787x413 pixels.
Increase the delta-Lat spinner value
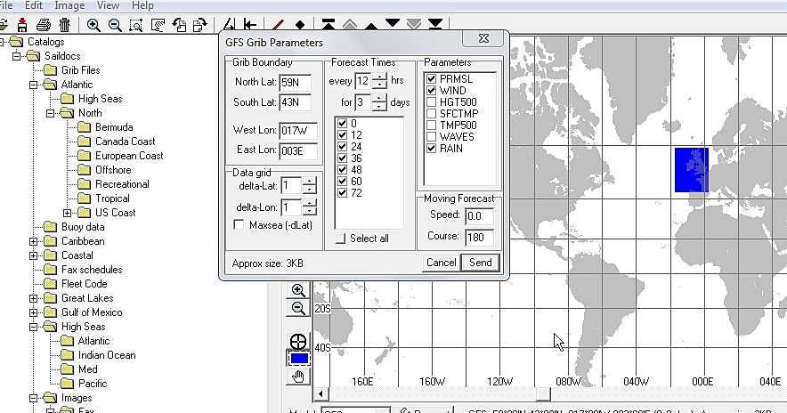(309, 182)
